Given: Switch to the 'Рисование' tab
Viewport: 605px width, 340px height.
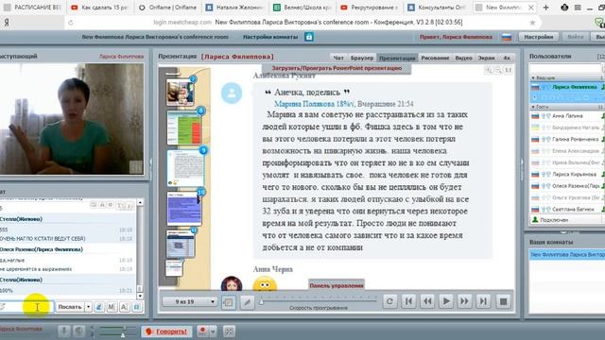Looking at the screenshot, I should (x=435, y=58).
